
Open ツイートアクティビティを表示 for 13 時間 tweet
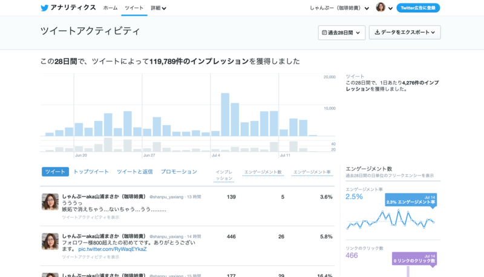click(x=90, y=218)
